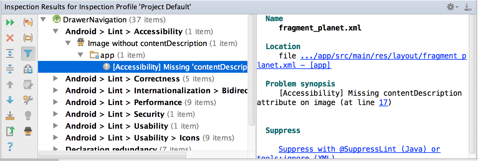Open the gear settings dropdown menu
Image resolution: width=478 pixels, height=161 pixels.
452,7
